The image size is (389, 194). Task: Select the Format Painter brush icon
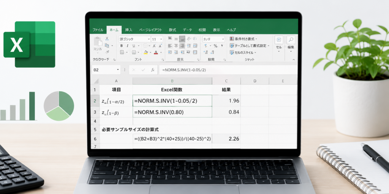coord(107,52)
